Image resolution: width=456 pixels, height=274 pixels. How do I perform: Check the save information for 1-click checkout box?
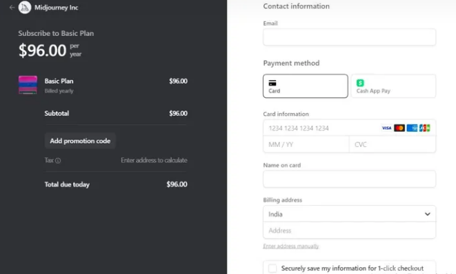272,268
